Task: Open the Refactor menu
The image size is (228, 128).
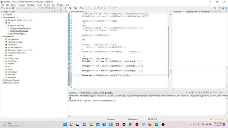Action: coord(22,5)
